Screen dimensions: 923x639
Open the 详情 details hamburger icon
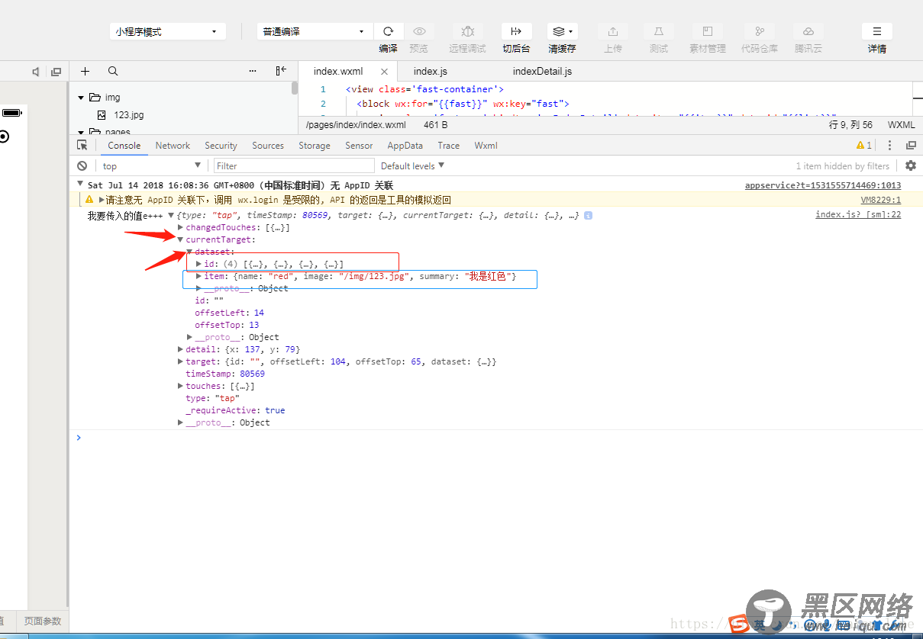pos(877,31)
